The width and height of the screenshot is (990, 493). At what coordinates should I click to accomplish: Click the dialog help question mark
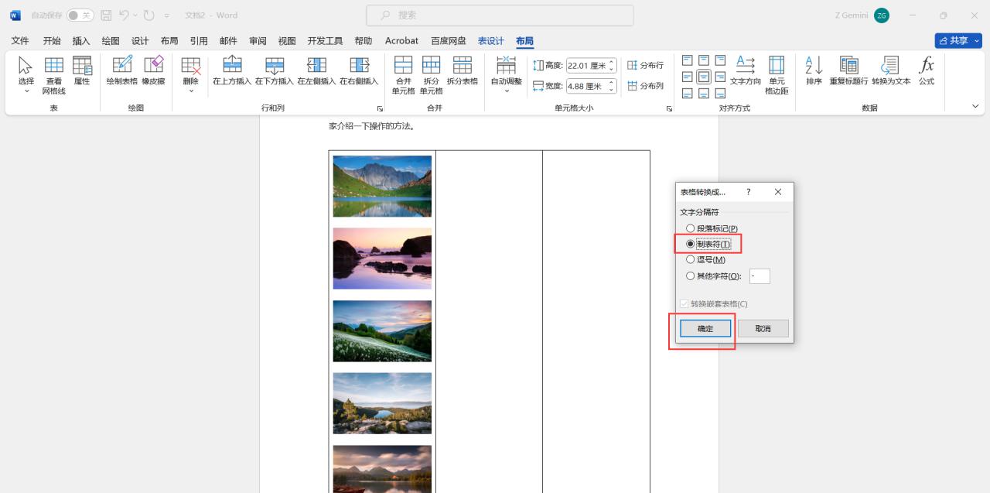(x=748, y=192)
